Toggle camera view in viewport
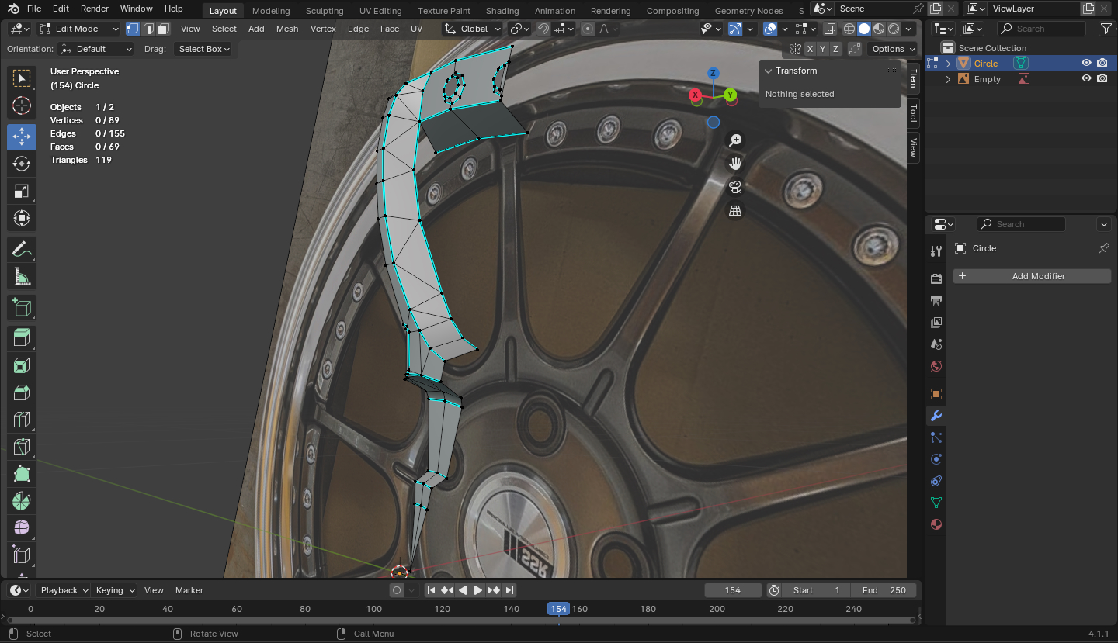Viewport: 1118px width, 643px height. click(735, 187)
